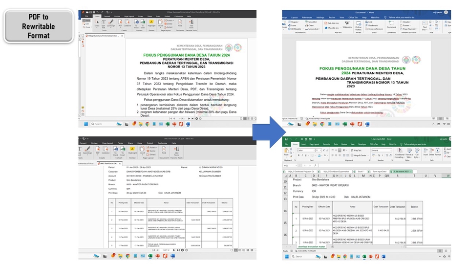Toggle Italic in Excel Font group
This screenshot has height=264, width=469.
coord(302,155)
